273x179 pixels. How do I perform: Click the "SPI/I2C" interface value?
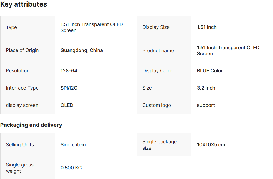coord(69,88)
